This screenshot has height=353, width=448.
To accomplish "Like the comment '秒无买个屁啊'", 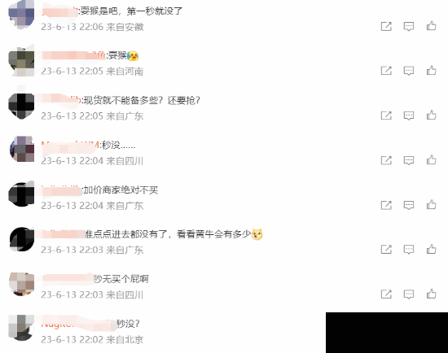I will 431,294.
